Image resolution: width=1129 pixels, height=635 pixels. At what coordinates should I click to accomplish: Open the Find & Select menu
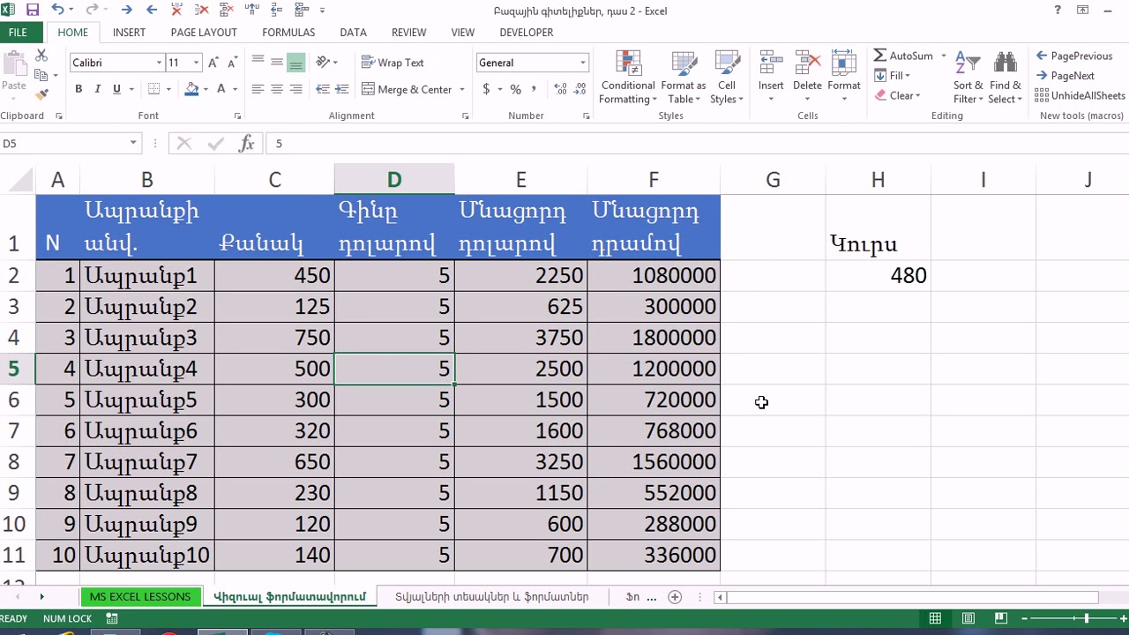(x=1005, y=78)
